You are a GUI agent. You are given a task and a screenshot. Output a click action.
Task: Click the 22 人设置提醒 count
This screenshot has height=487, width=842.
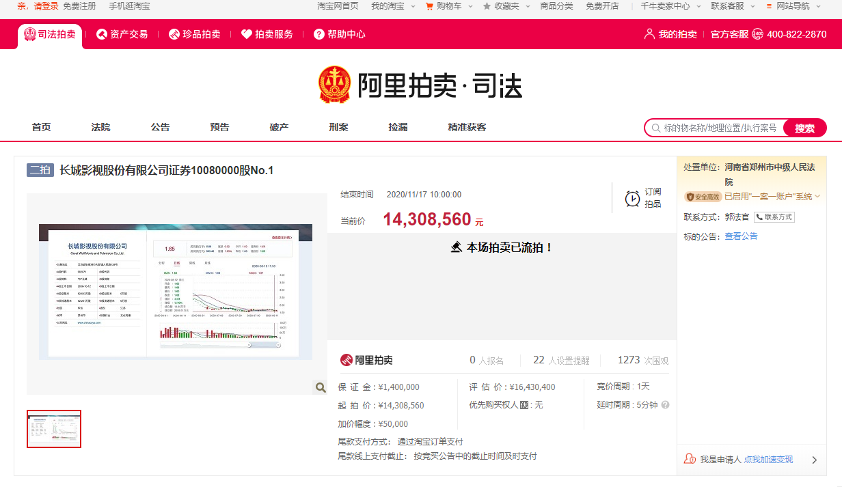[561, 360]
